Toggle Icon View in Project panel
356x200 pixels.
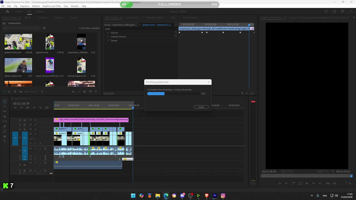click(x=15, y=92)
